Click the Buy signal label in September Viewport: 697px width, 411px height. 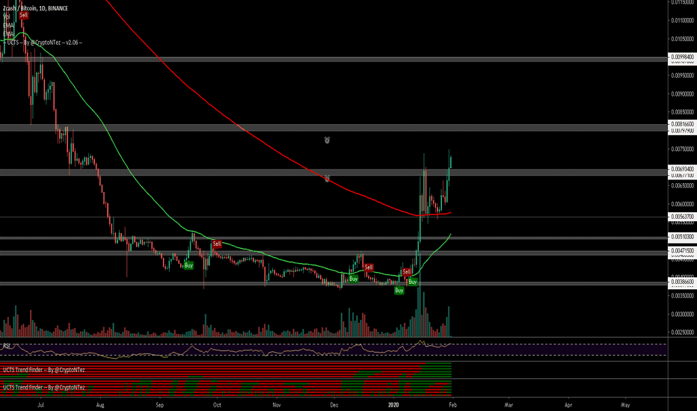coord(188,265)
